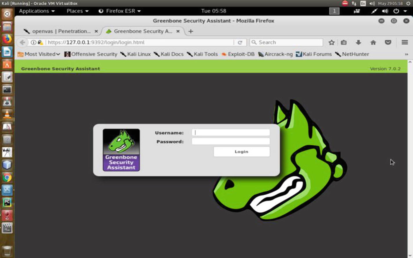Open the Kali Forums bookmark
This screenshot has width=413, height=258.
(314, 54)
